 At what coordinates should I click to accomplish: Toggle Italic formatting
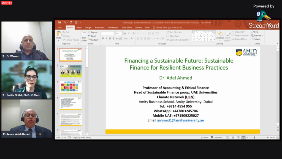pyautogui.click(x=106, y=38)
